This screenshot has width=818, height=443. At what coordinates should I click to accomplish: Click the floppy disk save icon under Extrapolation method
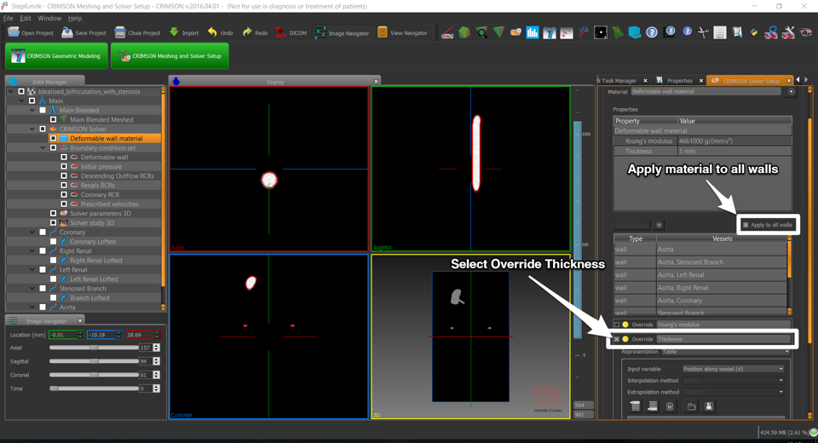tap(709, 406)
